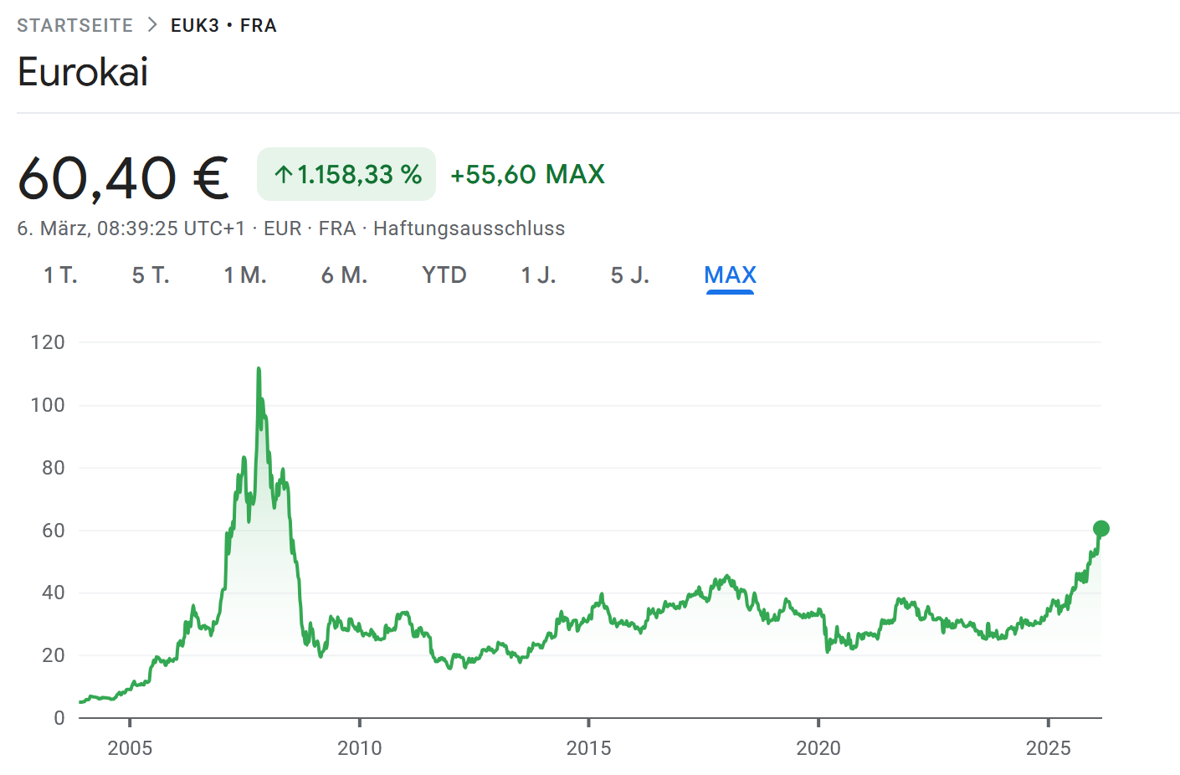The image size is (1180, 775).
Task: Click the 2025 x-axis tick label
Action: pyautogui.click(x=1048, y=748)
